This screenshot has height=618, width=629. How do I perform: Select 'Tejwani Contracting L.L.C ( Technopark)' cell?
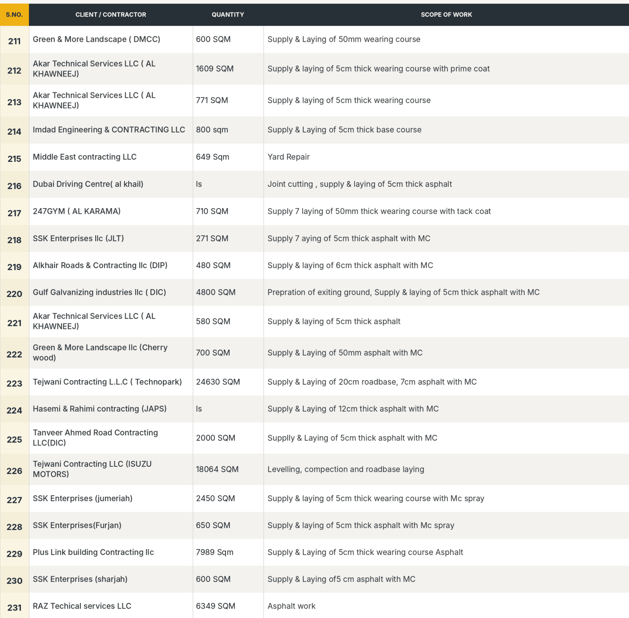click(x=111, y=382)
